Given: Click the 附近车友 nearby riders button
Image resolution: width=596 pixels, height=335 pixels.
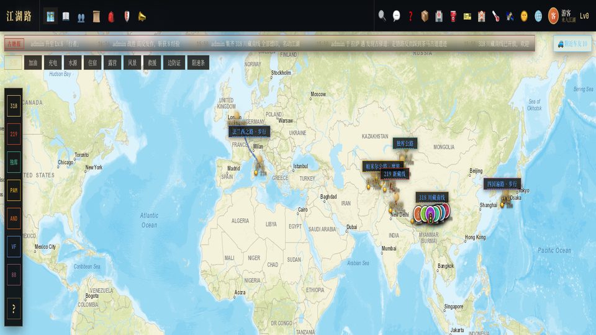Looking at the screenshot, I should (x=572, y=43).
